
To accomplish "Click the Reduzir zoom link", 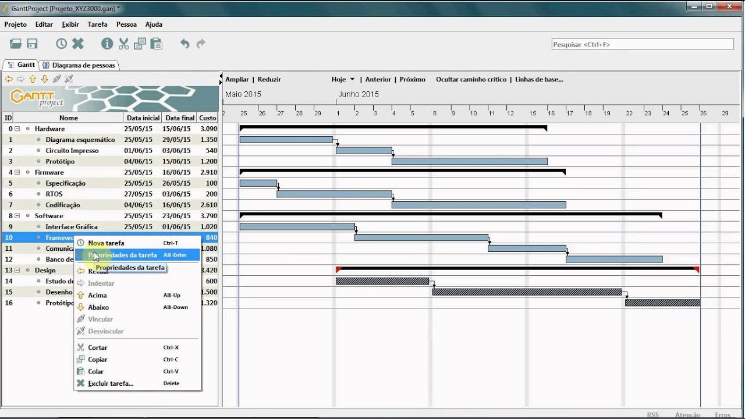I will [269, 80].
